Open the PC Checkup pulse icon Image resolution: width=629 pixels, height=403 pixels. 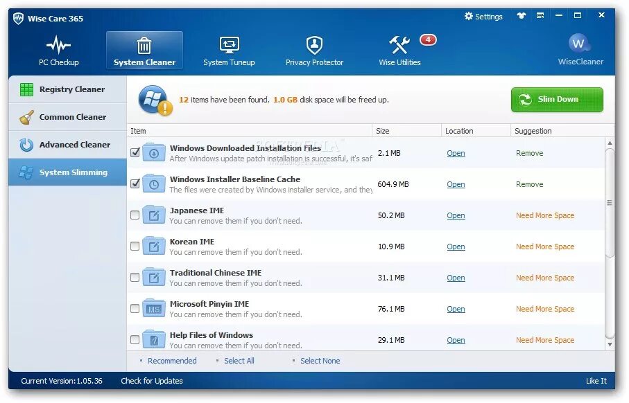pos(58,44)
